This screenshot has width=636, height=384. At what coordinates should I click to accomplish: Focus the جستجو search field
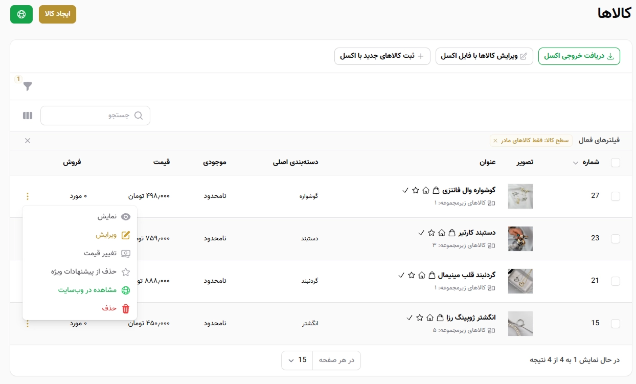(x=95, y=116)
